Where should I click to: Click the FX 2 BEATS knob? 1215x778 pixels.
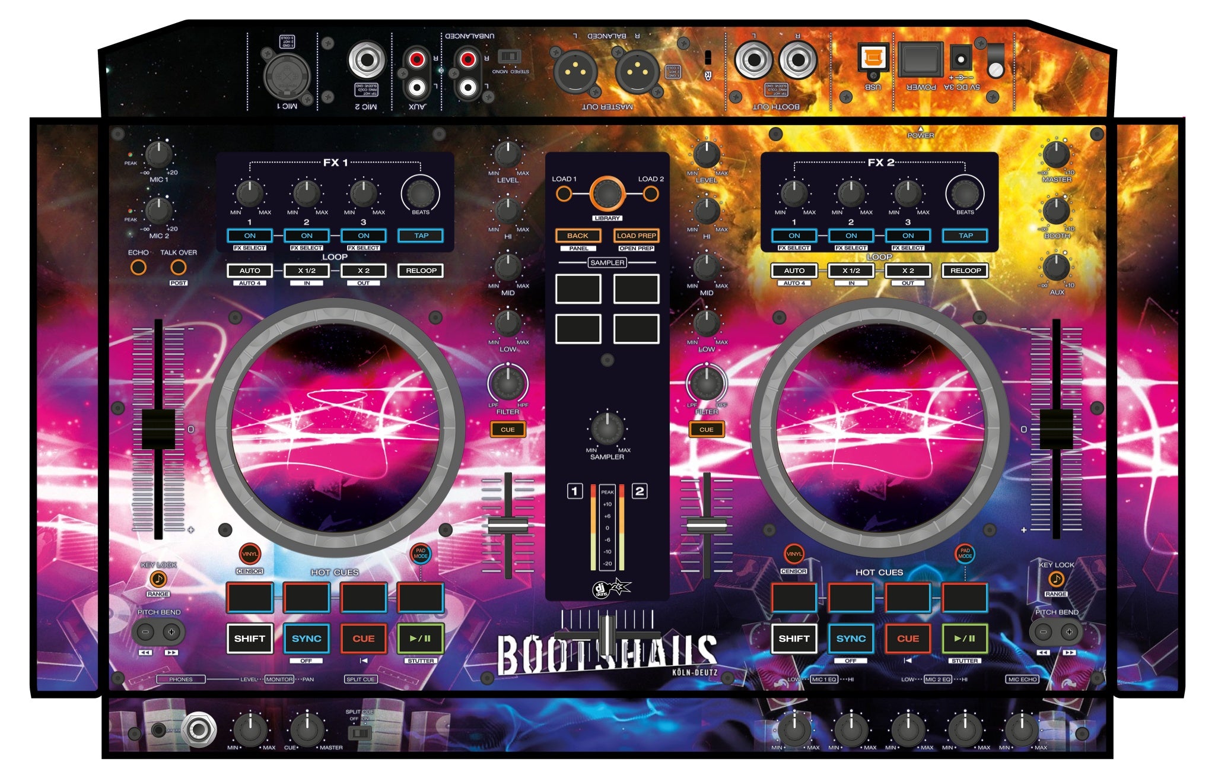(965, 193)
